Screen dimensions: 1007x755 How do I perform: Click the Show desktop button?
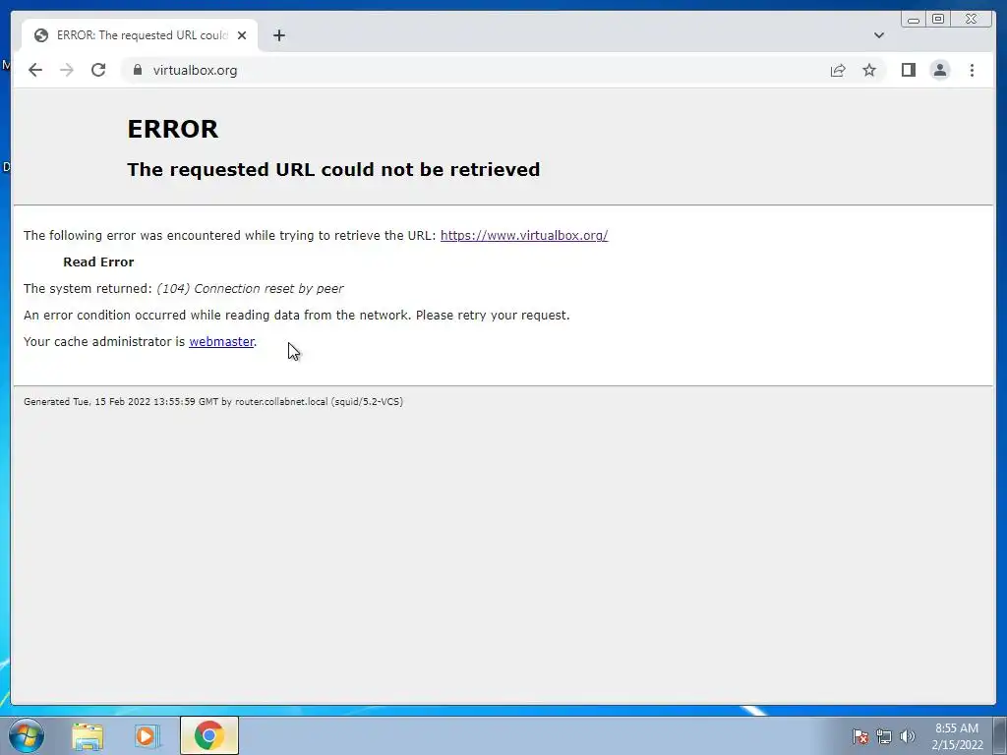pos(1000,735)
